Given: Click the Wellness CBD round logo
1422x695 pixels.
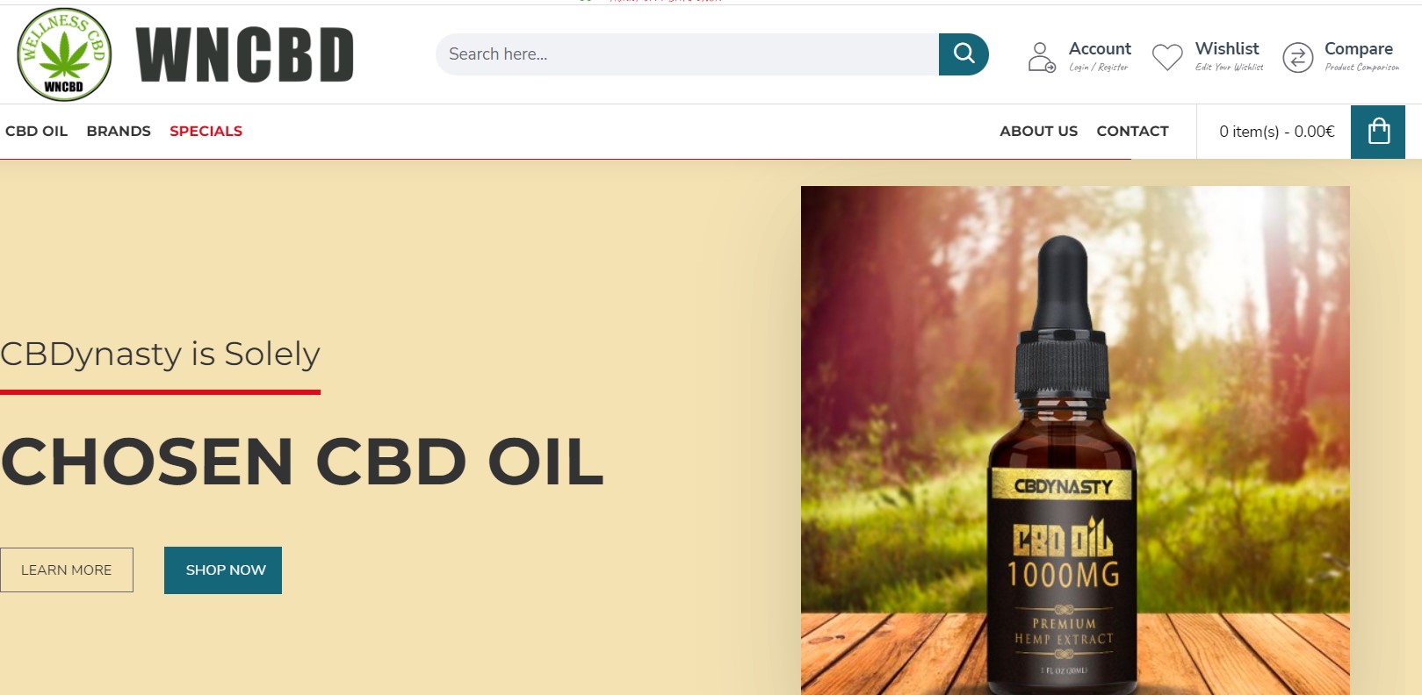Looking at the screenshot, I should pos(64,54).
